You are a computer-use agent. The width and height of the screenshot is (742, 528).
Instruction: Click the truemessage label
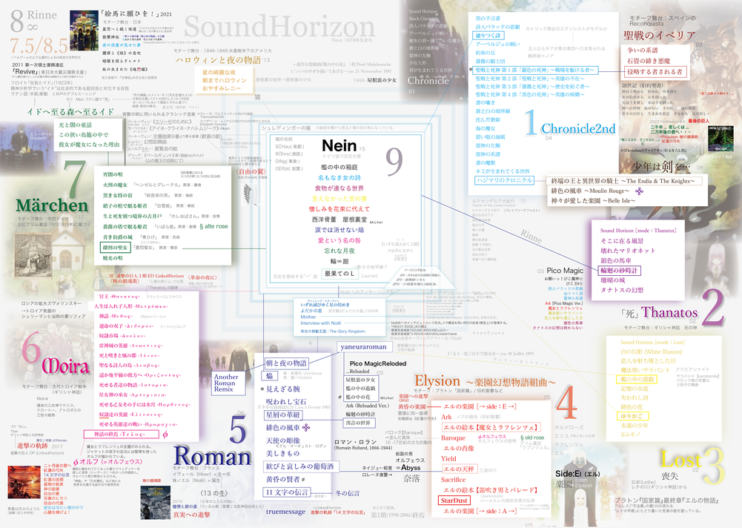pos(285,512)
